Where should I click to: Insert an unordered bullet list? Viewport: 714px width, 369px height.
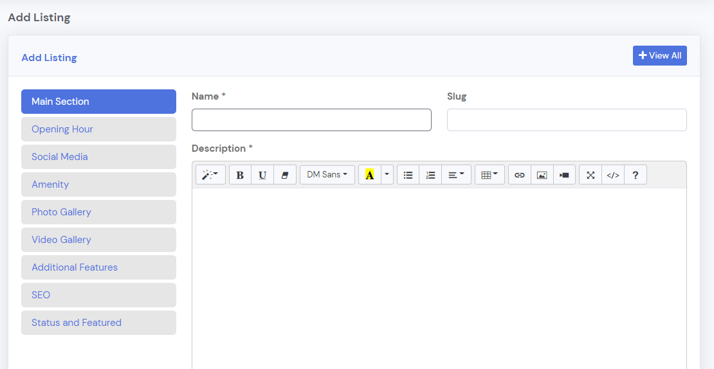pos(408,175)
